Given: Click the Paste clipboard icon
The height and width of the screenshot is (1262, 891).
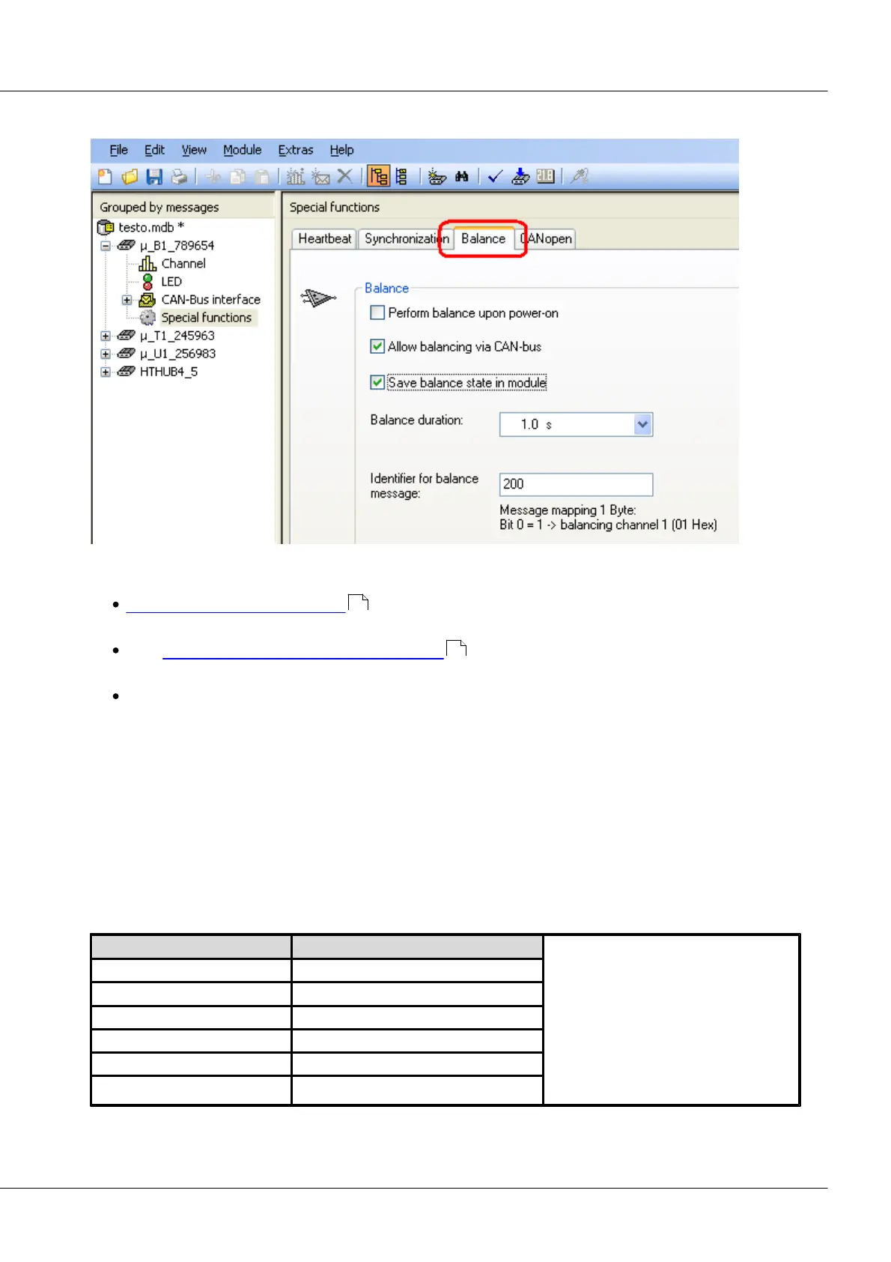Looking at the screenshot, I should point(262,177).
